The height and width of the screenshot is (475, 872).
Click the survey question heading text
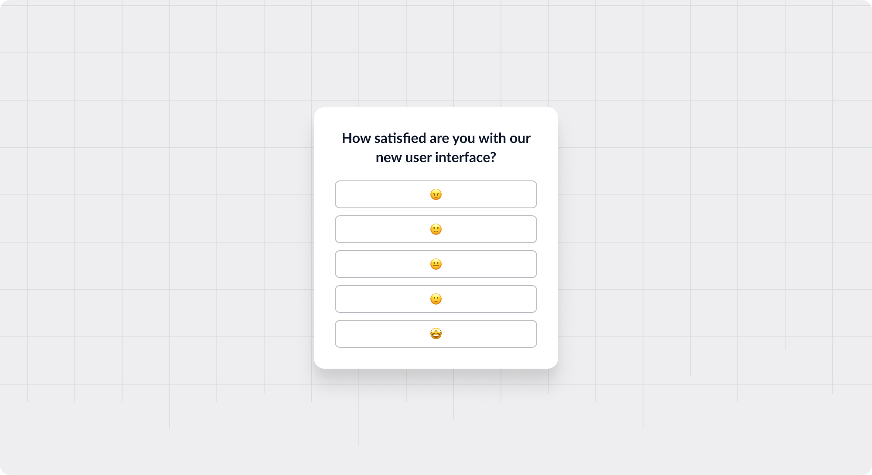pos(436,148)
